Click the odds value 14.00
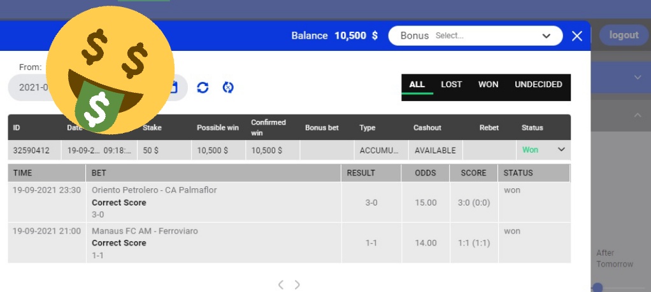 point(426,243)
